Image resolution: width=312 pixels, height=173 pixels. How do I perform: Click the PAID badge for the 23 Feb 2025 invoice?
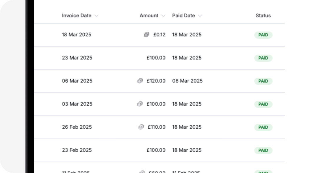263,150
